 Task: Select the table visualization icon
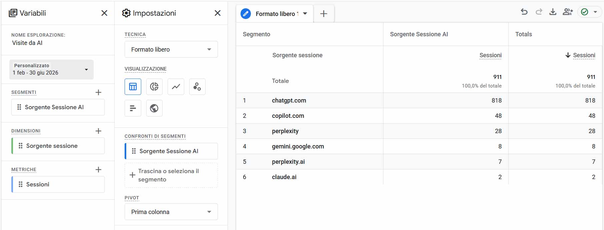133,87
